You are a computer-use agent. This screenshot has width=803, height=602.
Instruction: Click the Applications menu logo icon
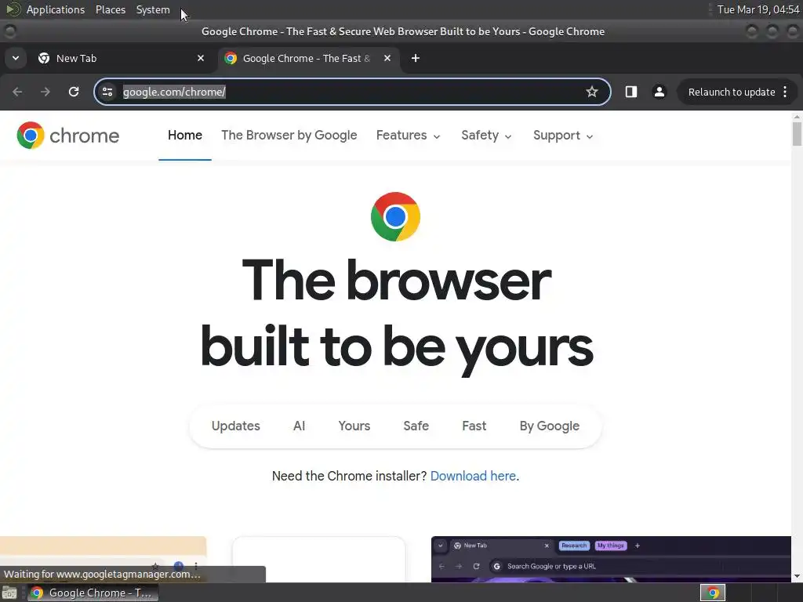tap(13, 9)
